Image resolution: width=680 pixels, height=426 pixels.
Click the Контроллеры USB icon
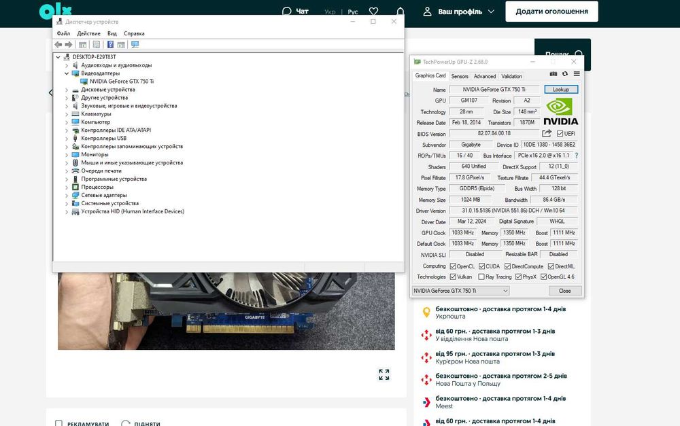coord(75,138)
